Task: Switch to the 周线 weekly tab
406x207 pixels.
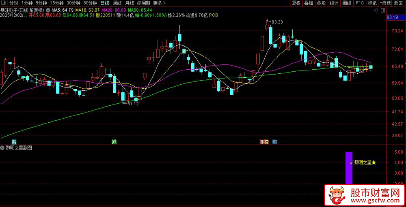Action: [x=117, y=3]
